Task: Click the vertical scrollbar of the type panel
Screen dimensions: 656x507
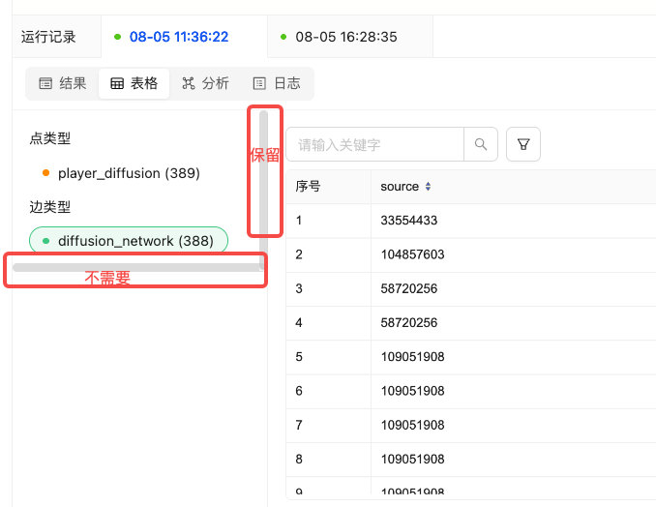Action: click(263, 191)
